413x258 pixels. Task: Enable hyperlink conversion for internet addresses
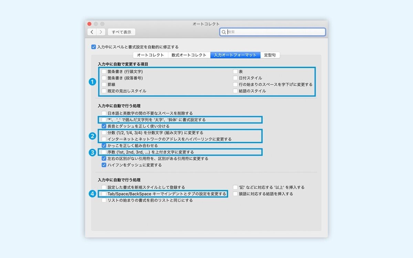104,139
